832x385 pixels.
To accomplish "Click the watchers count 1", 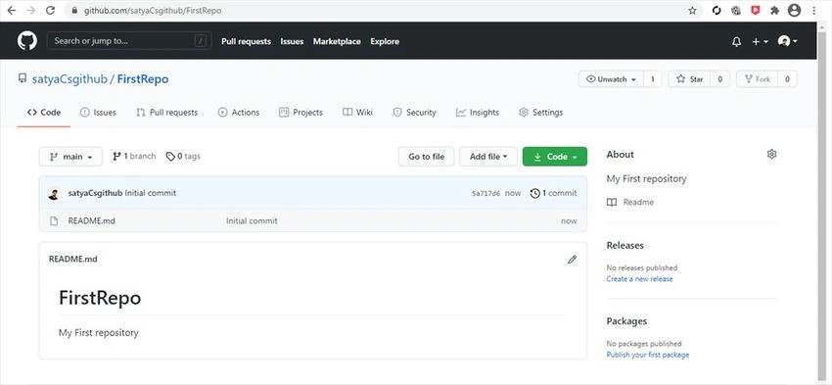I will pyautogui.click(x=652, y=79).
